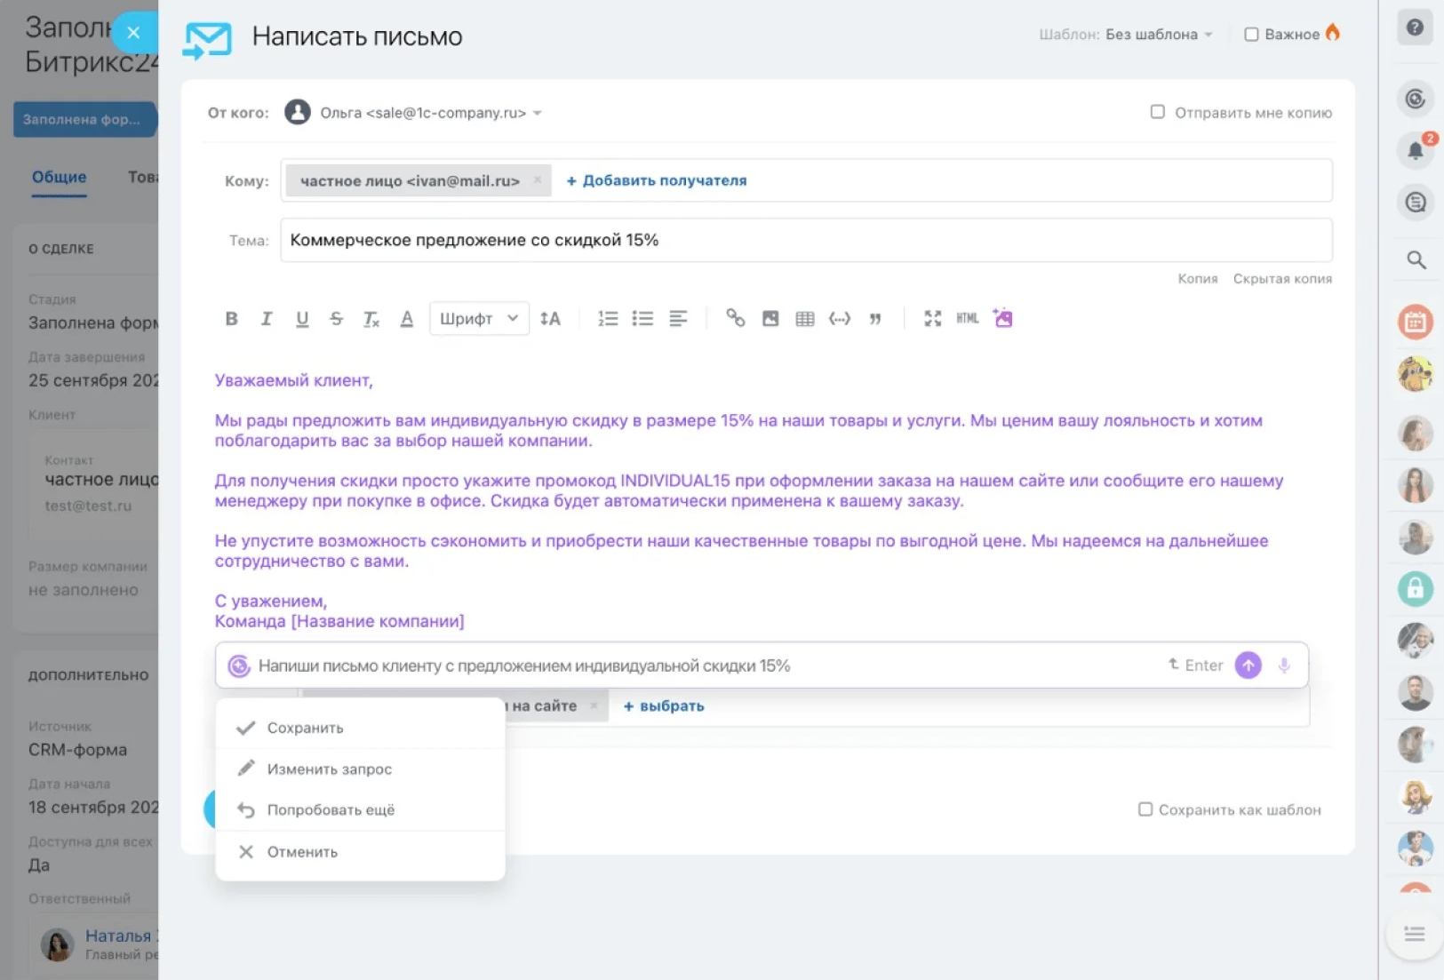This screenshot has height=980, width=1444.
Task: Expand the "Шрифт" font dropdown
Action: 478,318
